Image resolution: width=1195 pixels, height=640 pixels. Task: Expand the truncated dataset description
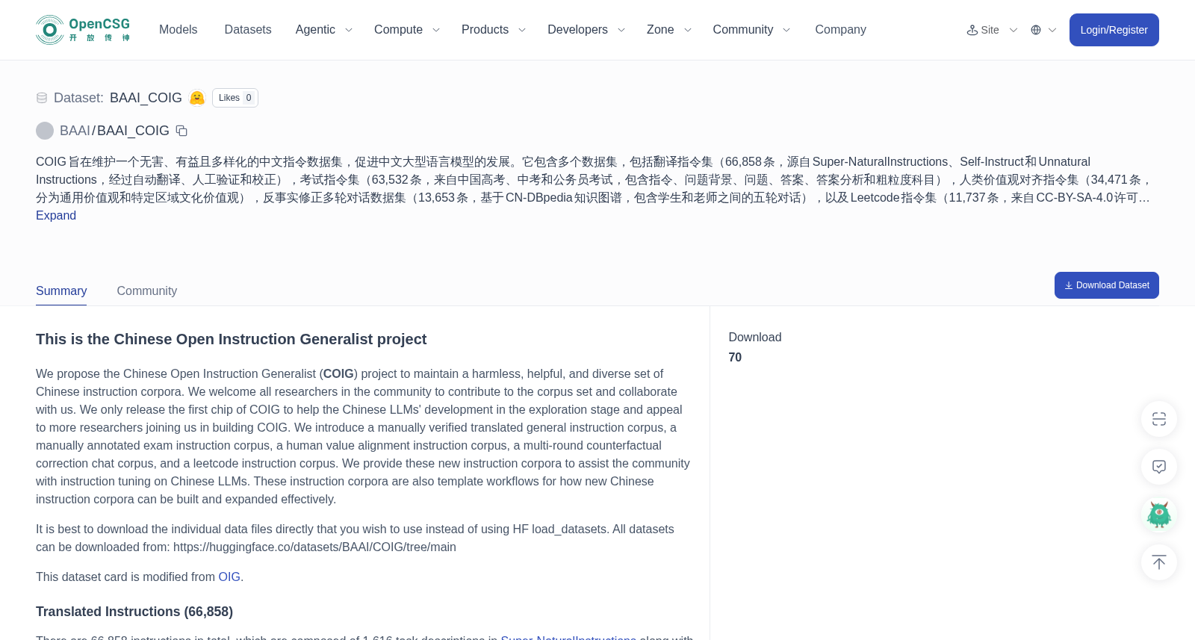[56, 215]
